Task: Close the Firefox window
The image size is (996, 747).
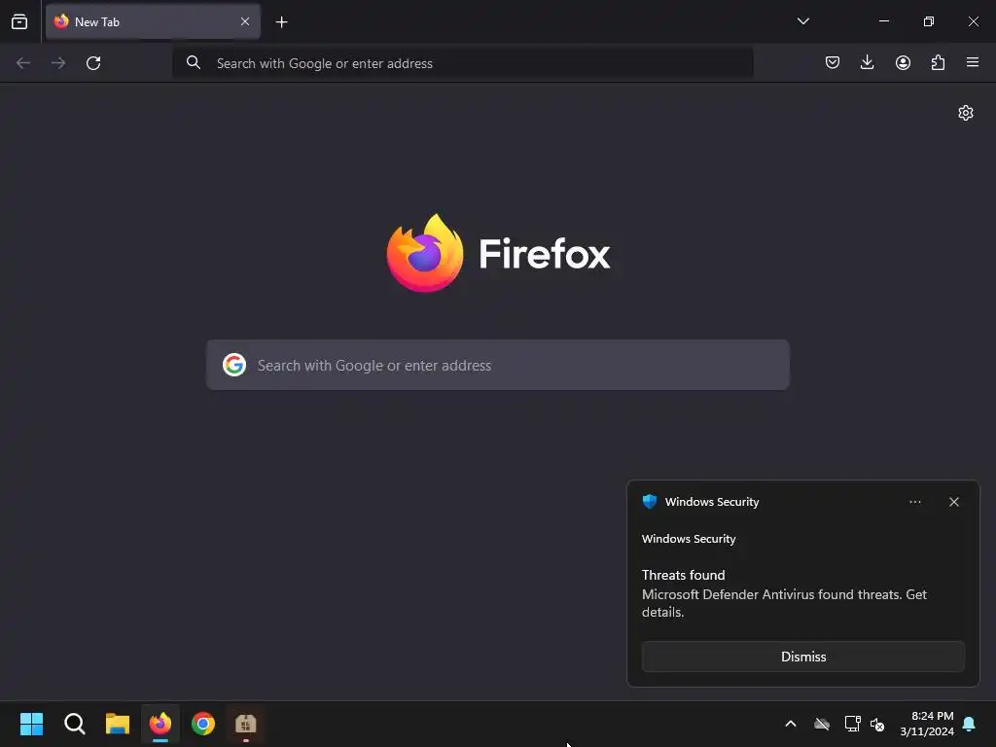Action: pos(973,21)
